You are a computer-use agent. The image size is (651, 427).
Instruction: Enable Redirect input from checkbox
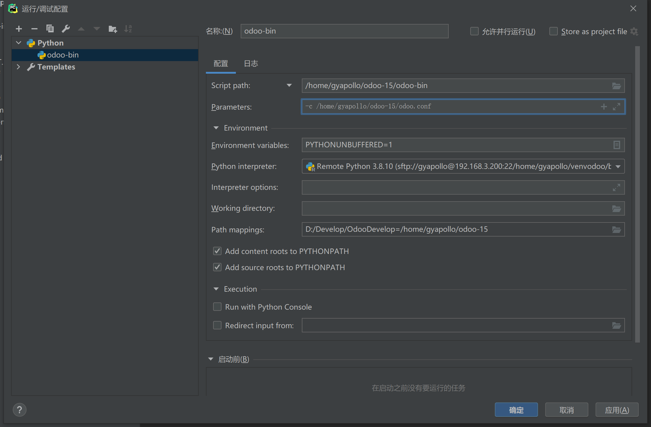click(x=217, y=325)
